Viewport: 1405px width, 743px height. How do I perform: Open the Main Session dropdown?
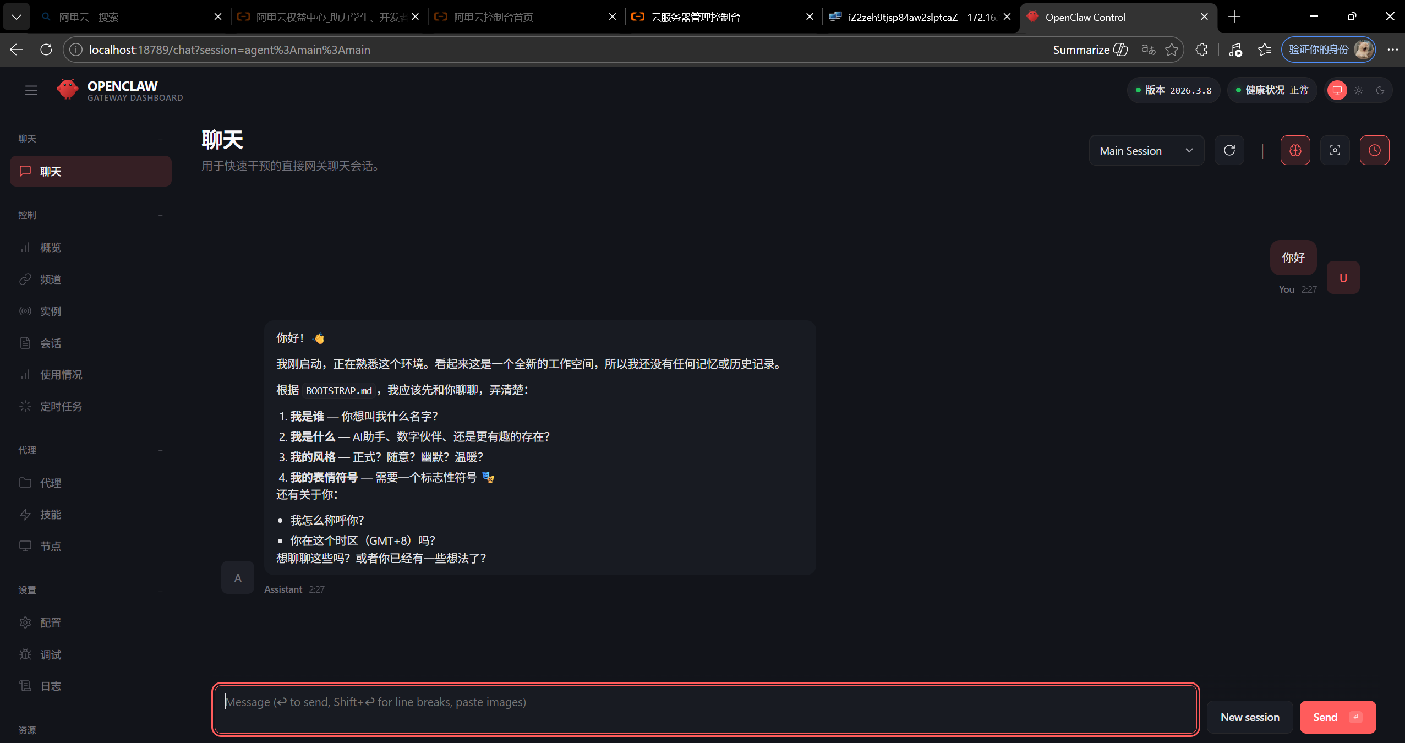(1146, 150)
